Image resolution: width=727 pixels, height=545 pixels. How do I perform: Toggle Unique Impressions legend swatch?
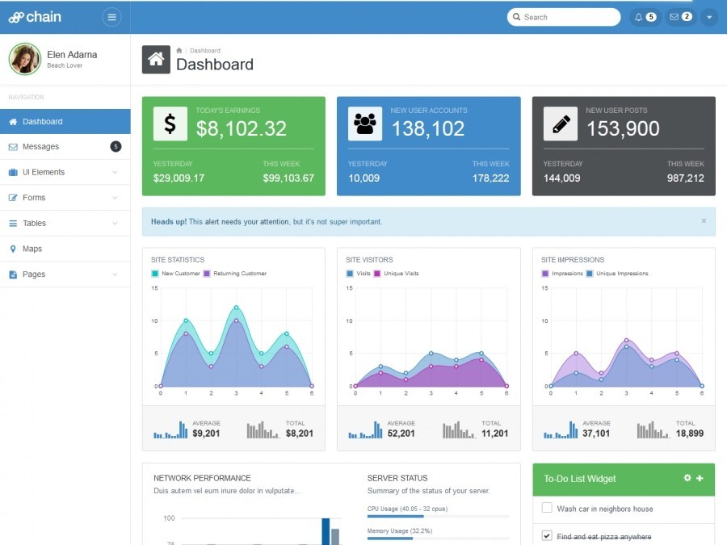pos(590,274)
